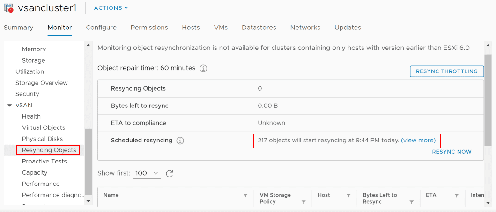
Task: Open Proactive Tests in vSAN section
Action: point(44,161)
